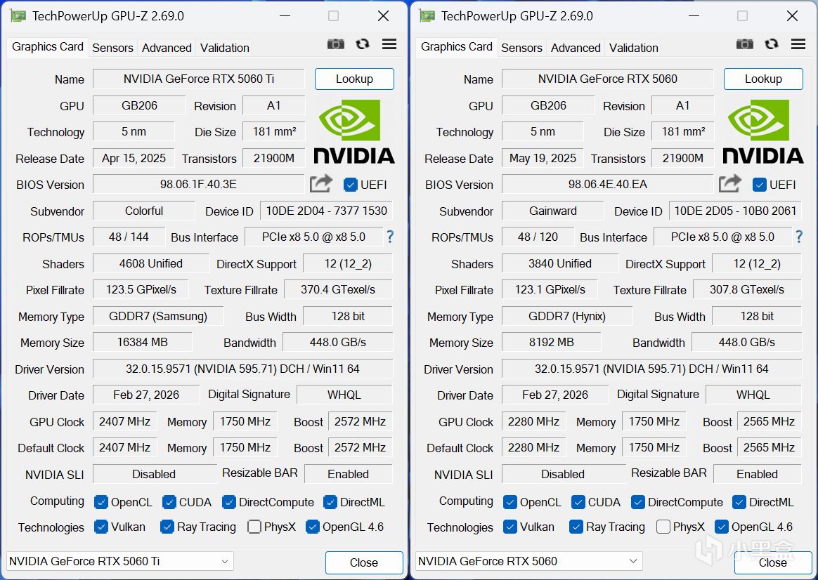
Task: Click Shaders value 3840 Unified
Action: [x=560, y=264]
